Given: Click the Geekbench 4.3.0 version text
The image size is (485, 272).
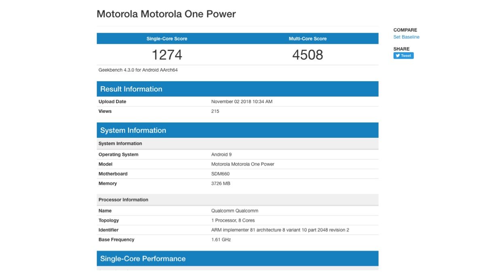Looking at the screenshot, I should (x=138, y=70).
